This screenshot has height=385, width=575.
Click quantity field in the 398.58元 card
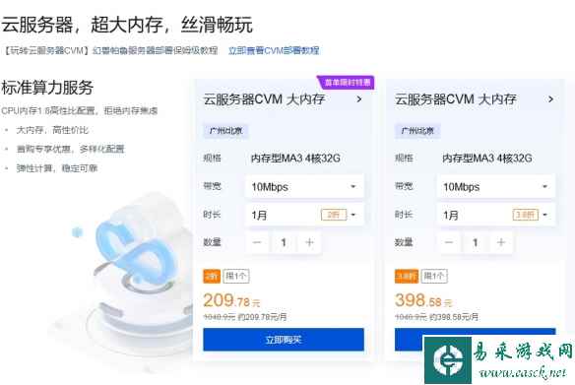pos(475,242)
